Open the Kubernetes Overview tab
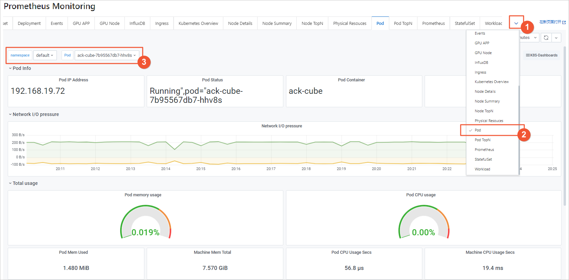This screenshot has width=569, height=280. click(198, 23)
